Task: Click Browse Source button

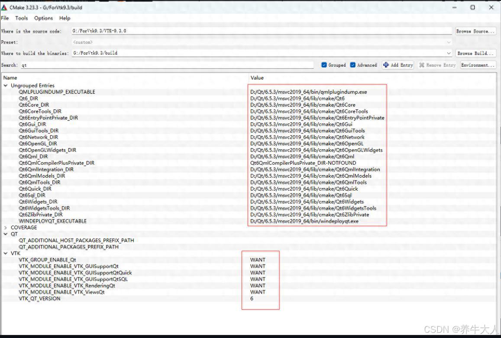Action: point(475,31)
